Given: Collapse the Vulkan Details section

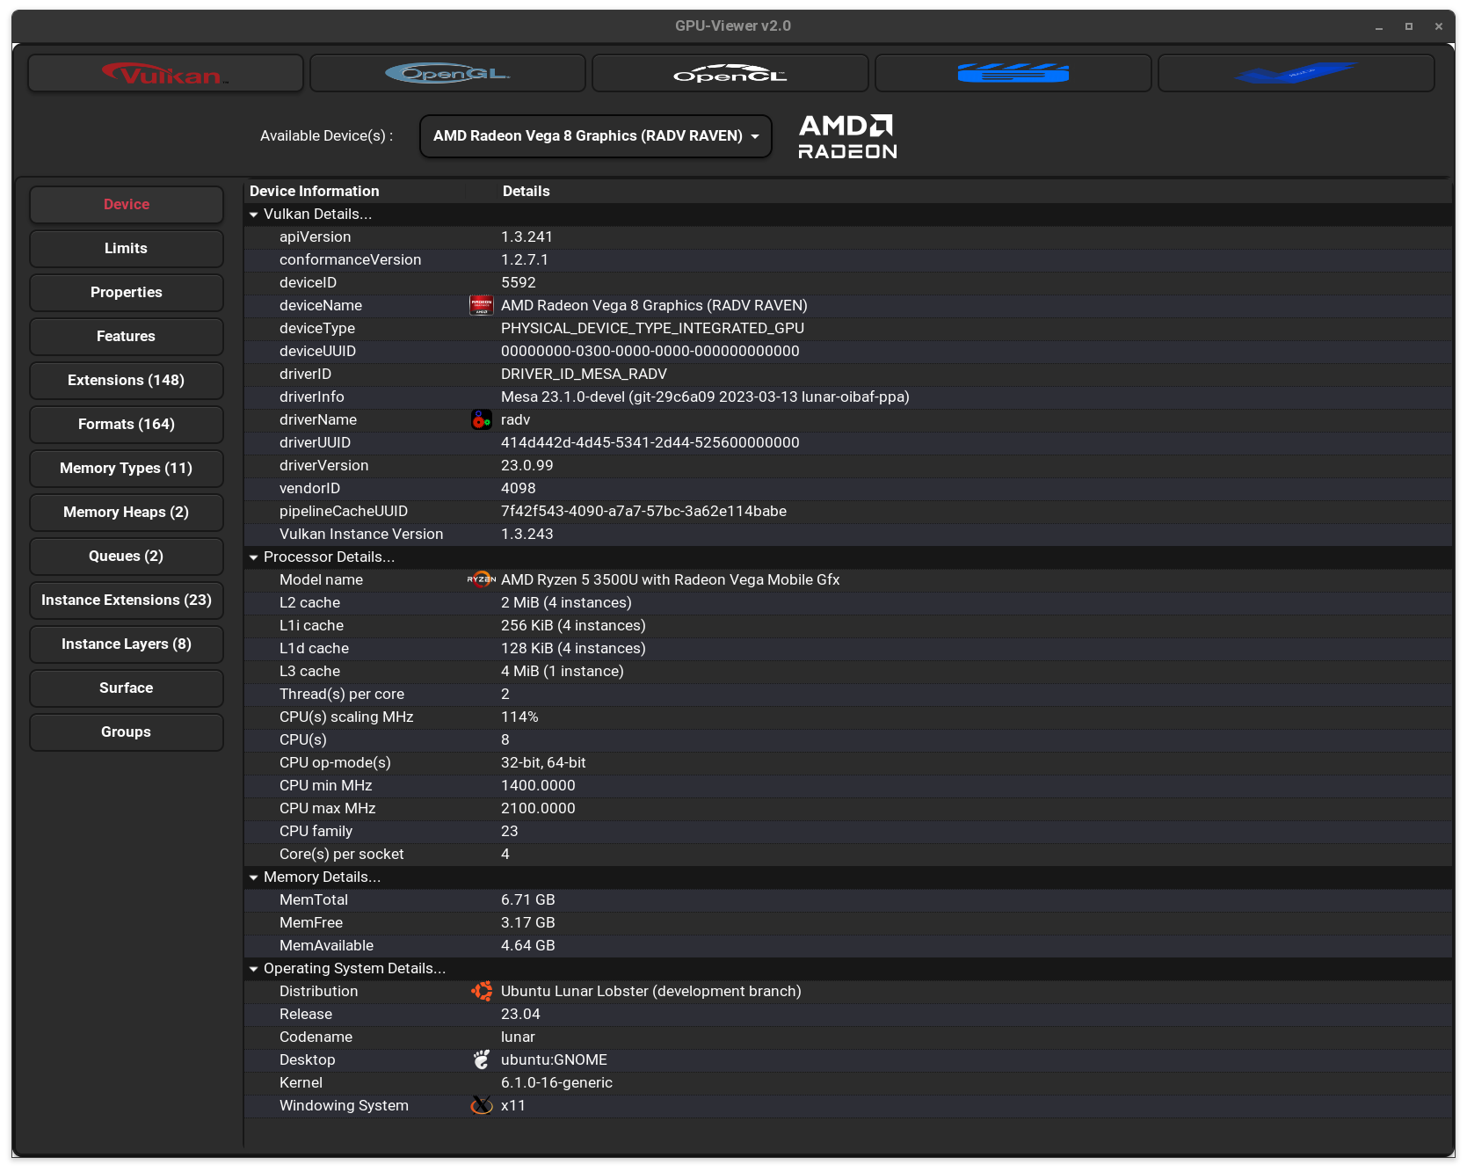Looking at the screenshot, I should point(254,215).
